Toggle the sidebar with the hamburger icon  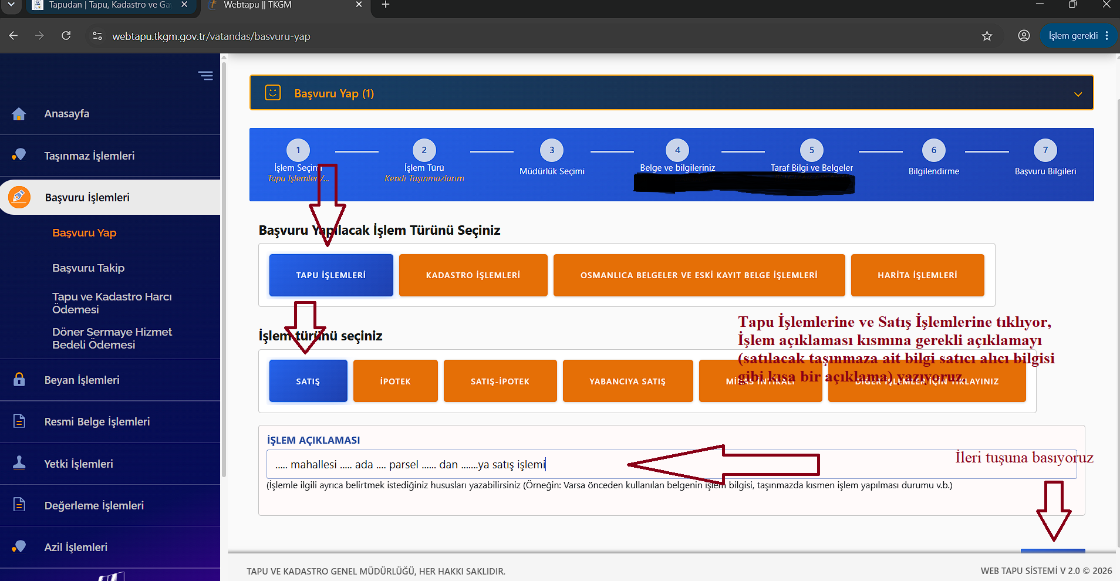pos(205,76)
